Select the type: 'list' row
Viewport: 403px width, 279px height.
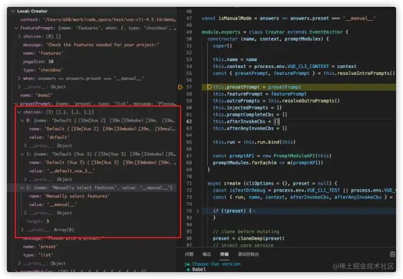[x=38, y=255]
